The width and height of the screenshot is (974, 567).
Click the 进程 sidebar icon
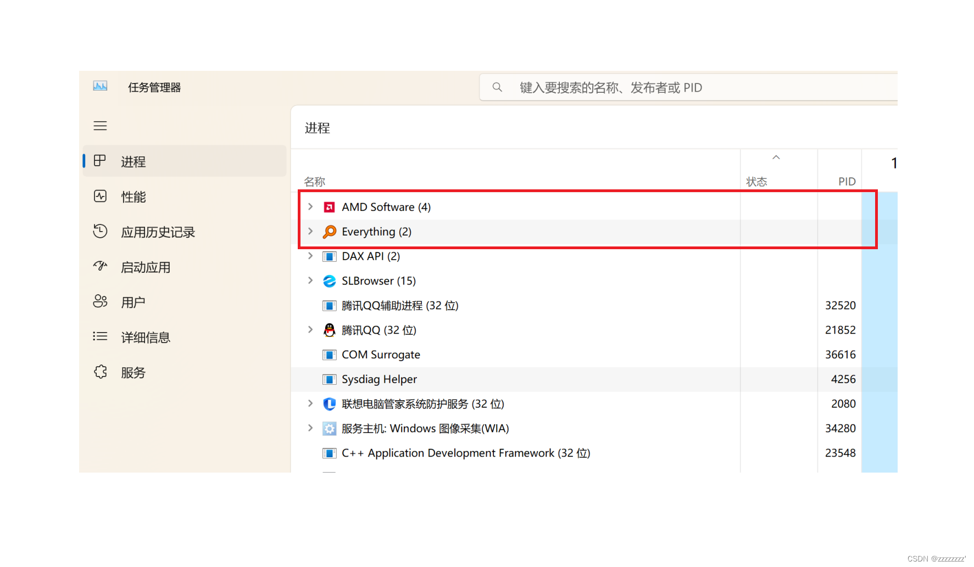point(100,161)
